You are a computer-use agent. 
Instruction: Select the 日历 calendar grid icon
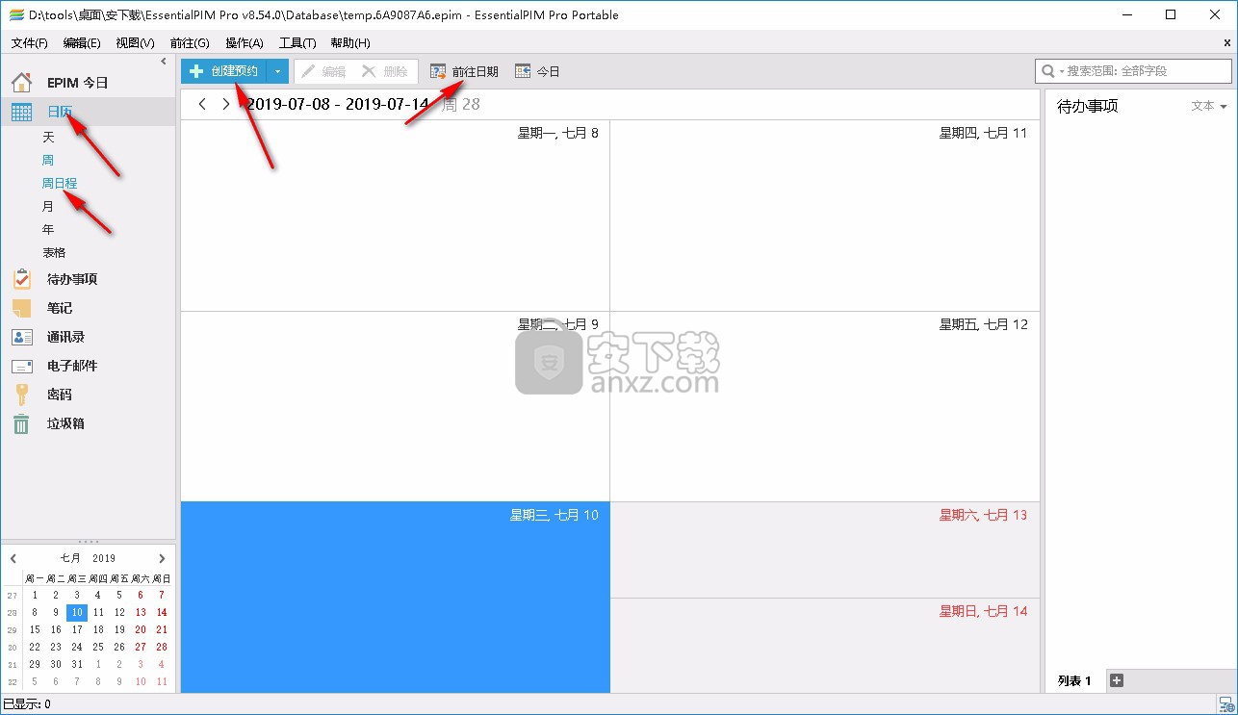(x=21, y=112)
